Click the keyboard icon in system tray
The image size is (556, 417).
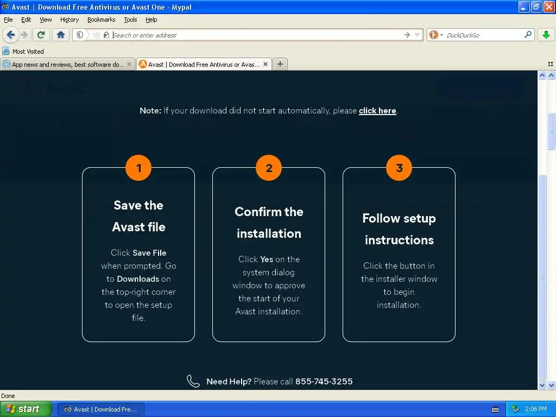(495, 409)
